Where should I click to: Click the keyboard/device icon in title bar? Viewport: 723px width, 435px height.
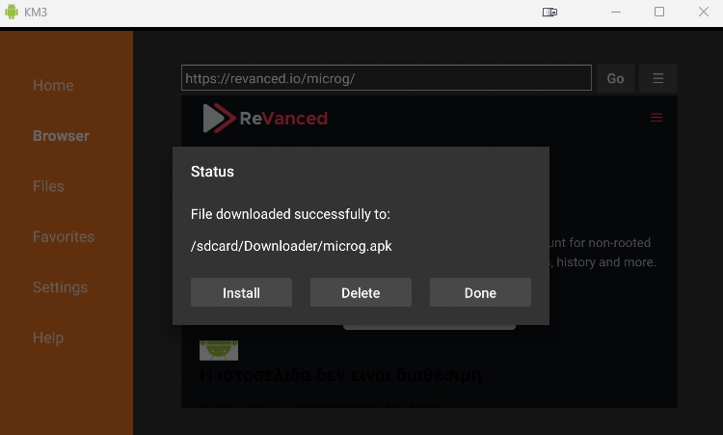[549, 12]
